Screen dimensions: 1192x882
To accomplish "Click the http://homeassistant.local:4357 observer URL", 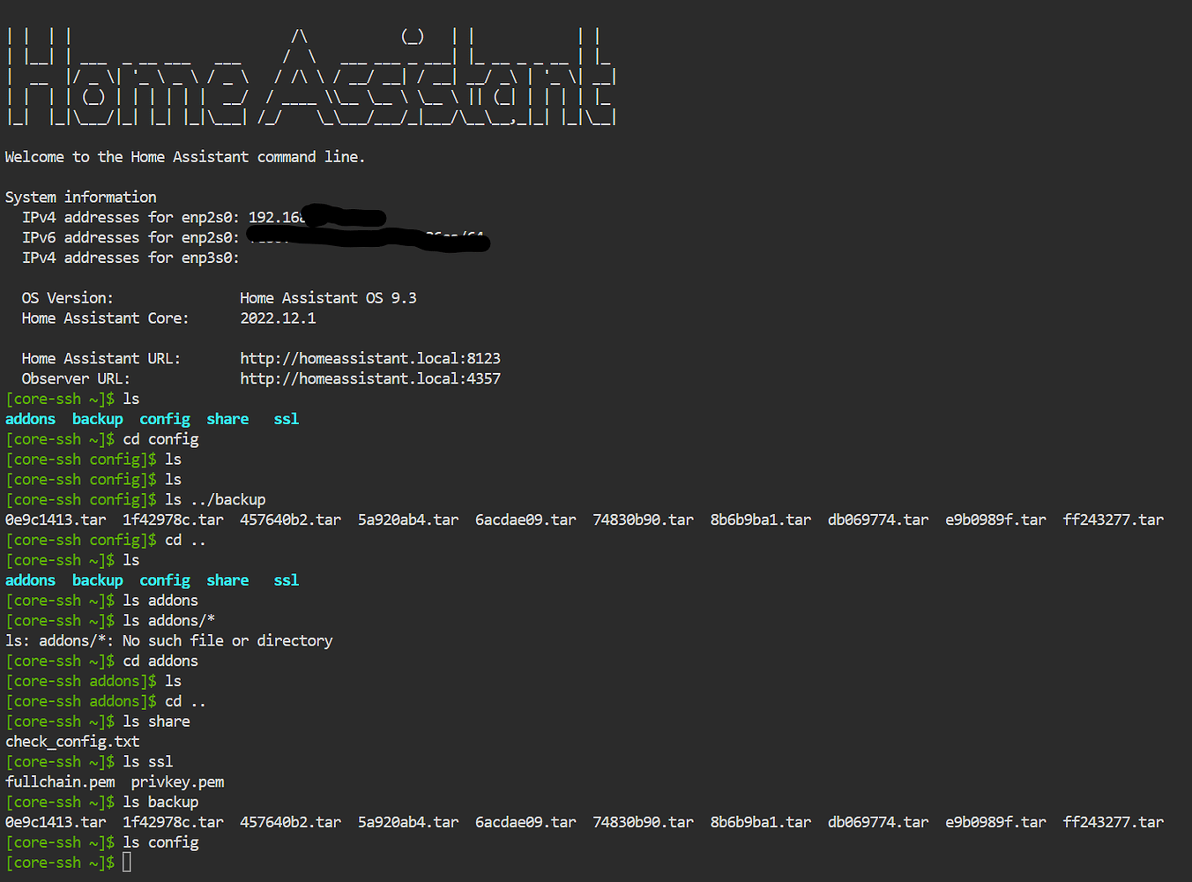I will tap(370, 379).
